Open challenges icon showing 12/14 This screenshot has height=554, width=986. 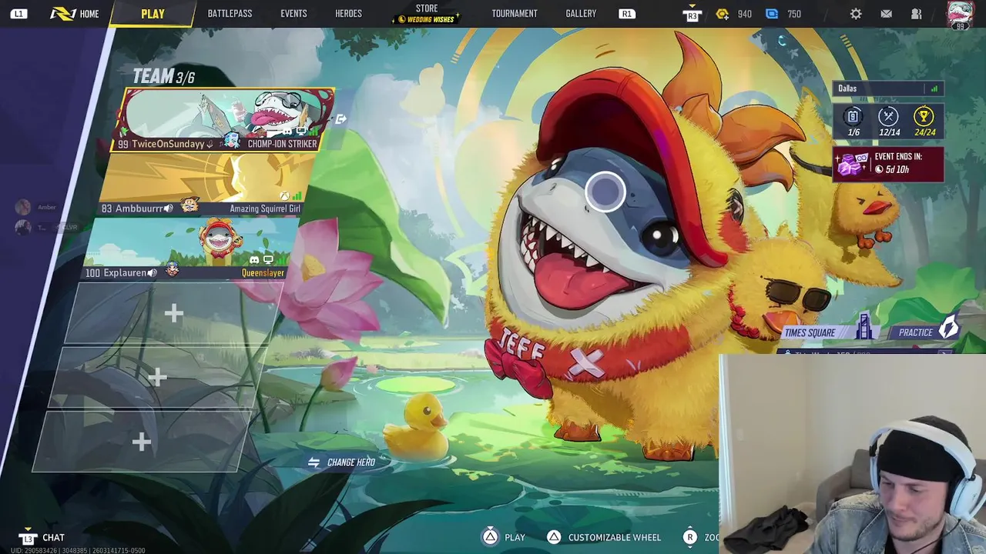(888, 117)
